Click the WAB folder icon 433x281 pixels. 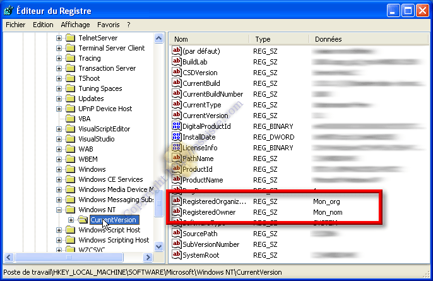pos(71,149)
